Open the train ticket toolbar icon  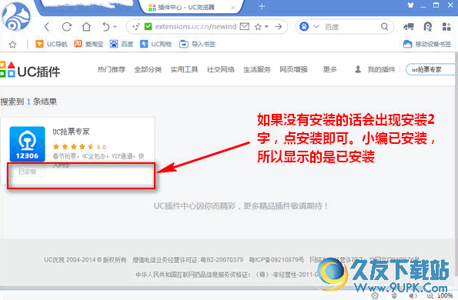(409, 27)
